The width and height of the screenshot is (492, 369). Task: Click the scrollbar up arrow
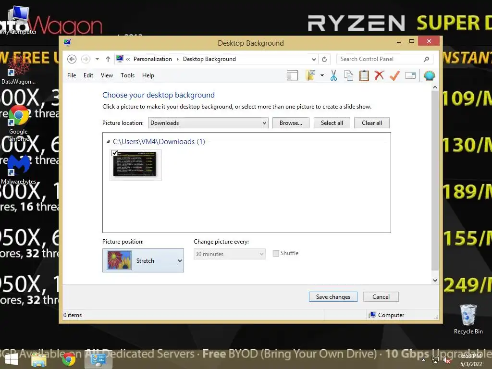coord(435,87)
